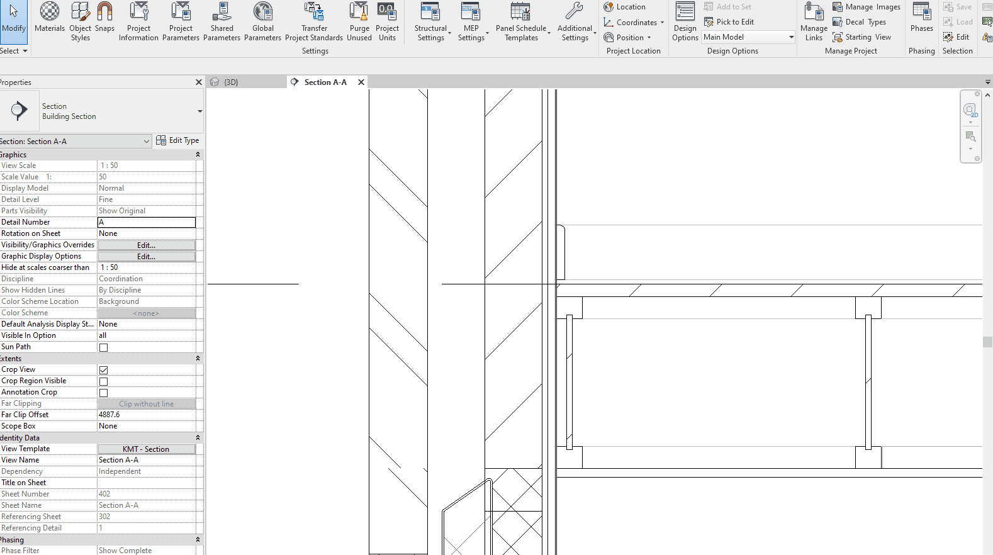
Task: Open Additional Settings dropdown
Action: [576, 21]
